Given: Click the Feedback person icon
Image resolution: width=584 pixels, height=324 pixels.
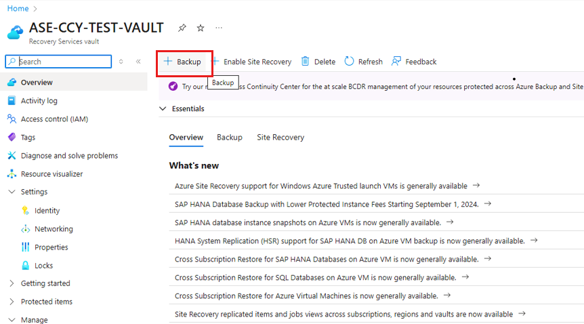Looking at the screenshot, I should [396, 61].
